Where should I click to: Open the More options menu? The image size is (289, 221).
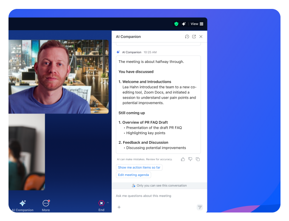pyautogui.click(x=46, y=205)
